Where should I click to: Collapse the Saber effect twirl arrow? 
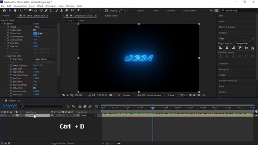[2, 24]
